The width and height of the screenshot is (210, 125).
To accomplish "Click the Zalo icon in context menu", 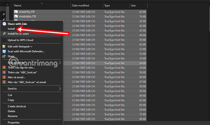I will (4, 24).
